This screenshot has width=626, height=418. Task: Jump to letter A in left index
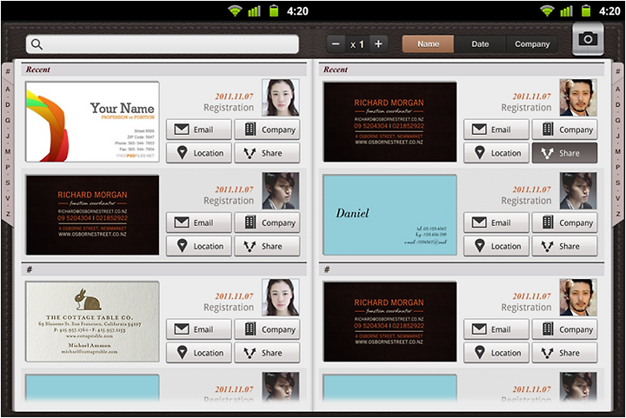8,90
